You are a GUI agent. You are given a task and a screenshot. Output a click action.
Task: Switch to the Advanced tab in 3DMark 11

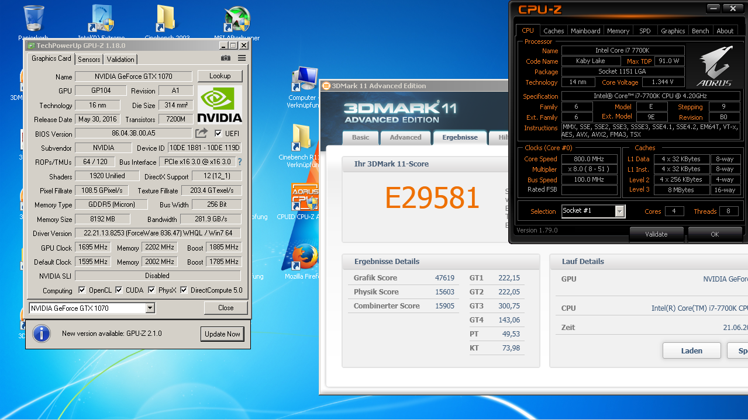pos(405,137)
